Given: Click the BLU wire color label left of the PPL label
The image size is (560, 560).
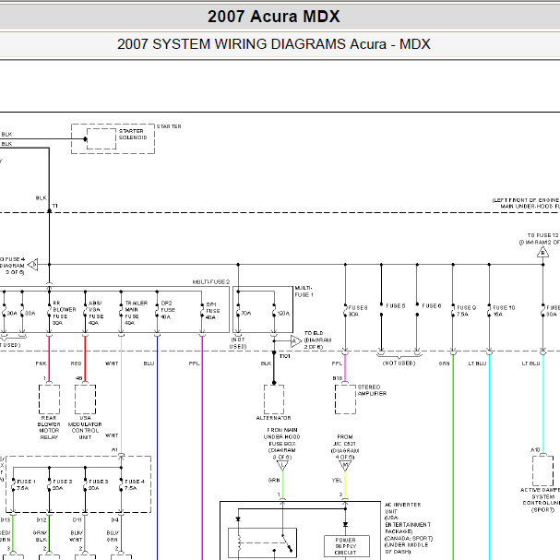Looking at the screenshot, I should (x=149, y=363).
